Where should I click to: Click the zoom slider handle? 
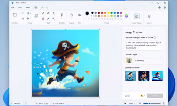point(150,103)
